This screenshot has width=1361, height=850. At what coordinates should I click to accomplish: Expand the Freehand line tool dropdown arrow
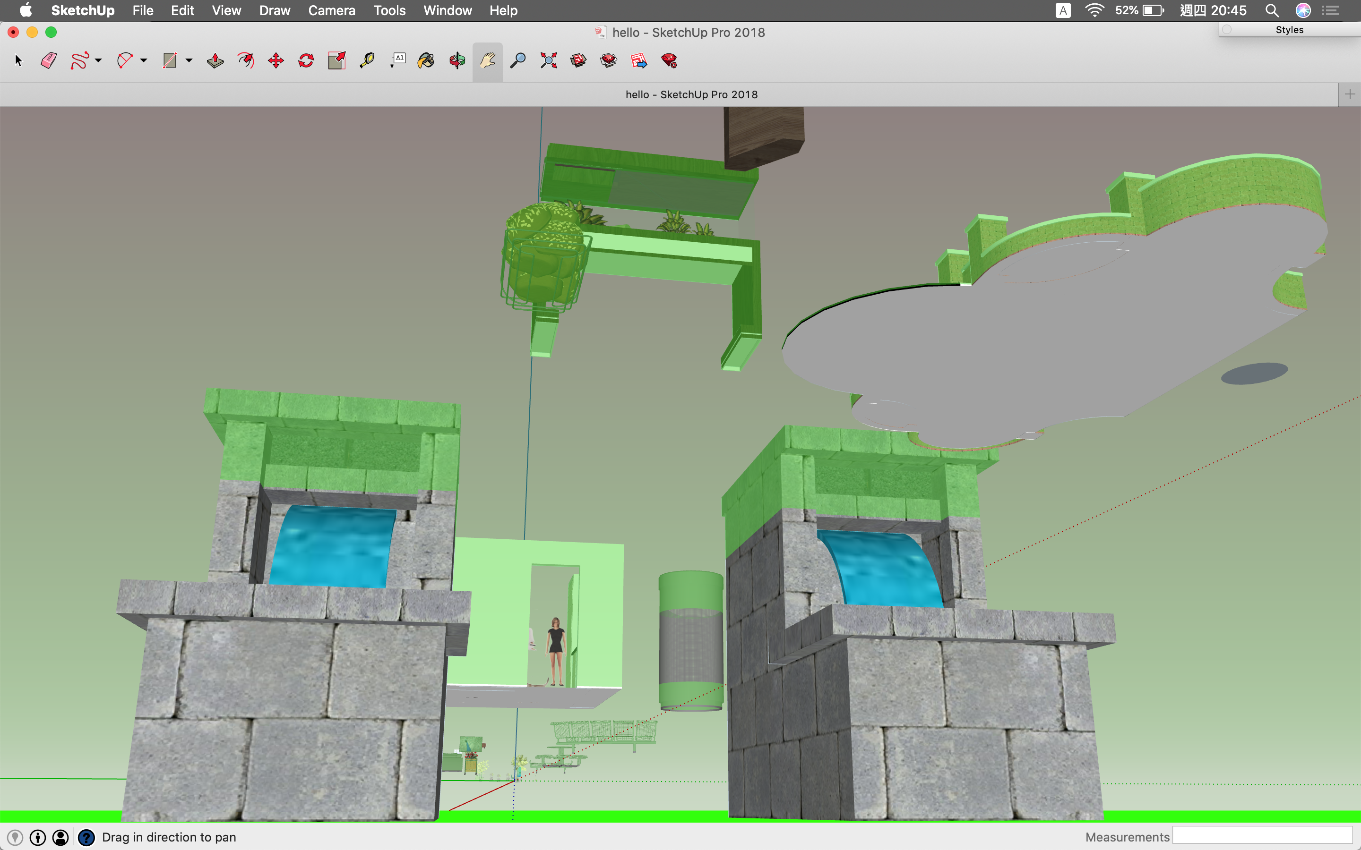point(98,61)
